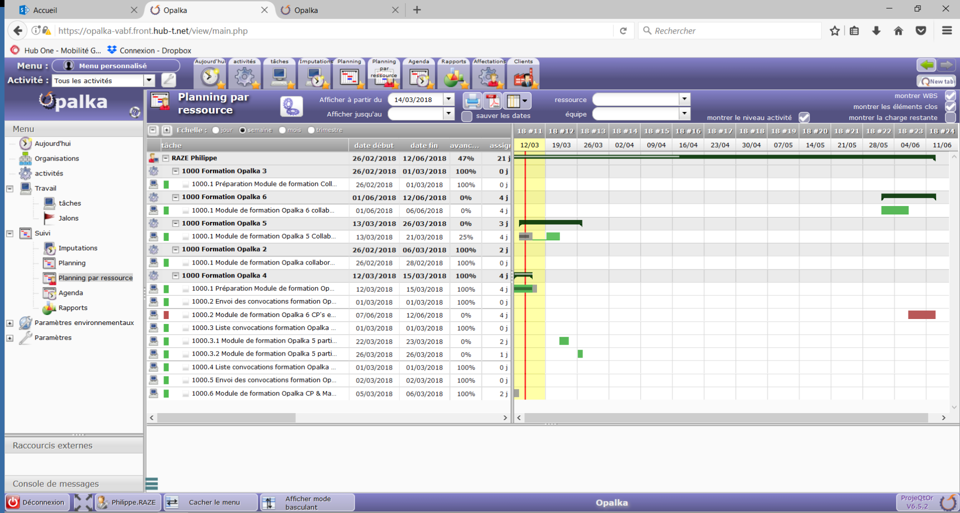Click the Affectations toolbar icon

488,76
